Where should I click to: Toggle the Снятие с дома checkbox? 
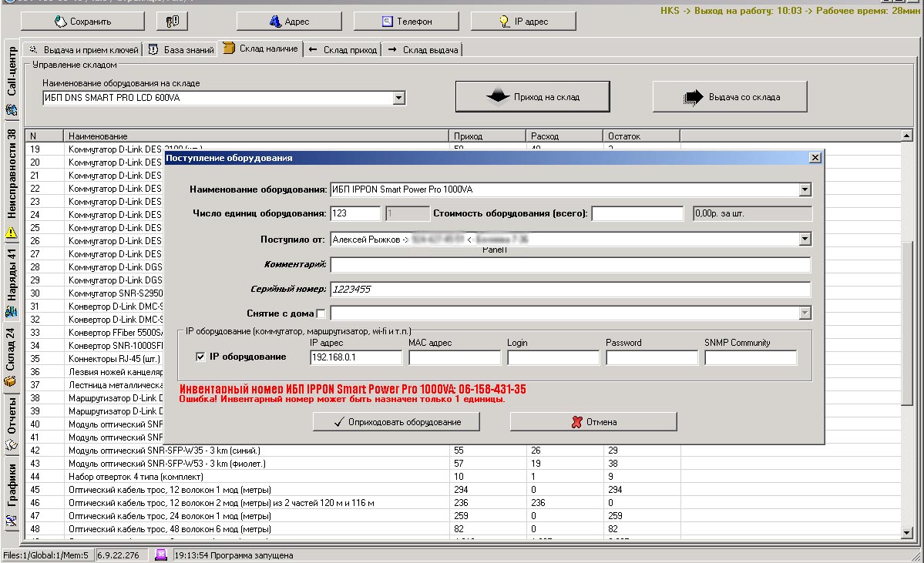[321, 314]
